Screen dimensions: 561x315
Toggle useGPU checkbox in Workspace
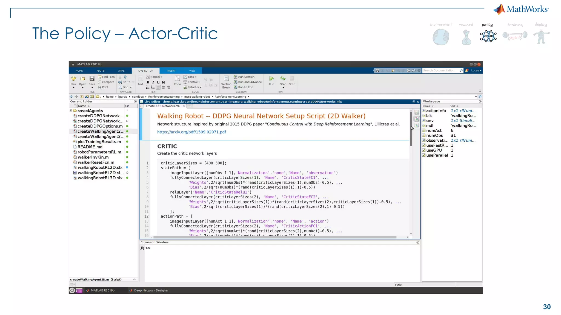[x=424, y=150]
